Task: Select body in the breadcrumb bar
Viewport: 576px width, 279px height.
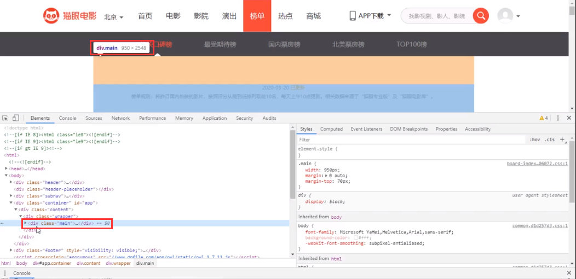Action: [x=22, y=263]
